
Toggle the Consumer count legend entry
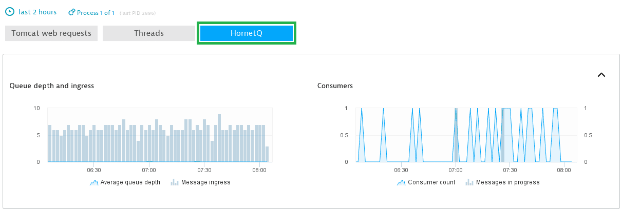(426, 182)
